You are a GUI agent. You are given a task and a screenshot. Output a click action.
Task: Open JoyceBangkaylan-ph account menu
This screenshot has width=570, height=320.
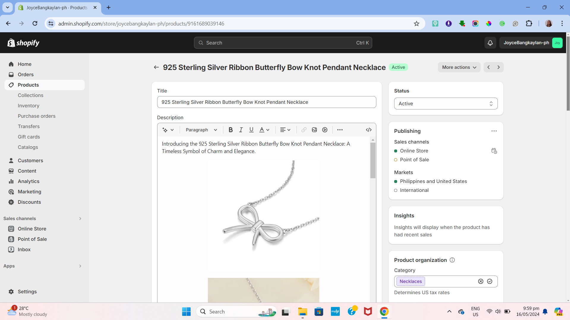pyautogui.click(x=531, y=43)
